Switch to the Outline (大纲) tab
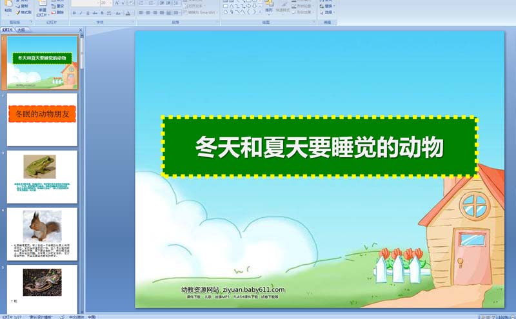 (x=21, y=30)
